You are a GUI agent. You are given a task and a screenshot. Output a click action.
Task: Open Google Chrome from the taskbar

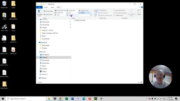tap(61, 99)
